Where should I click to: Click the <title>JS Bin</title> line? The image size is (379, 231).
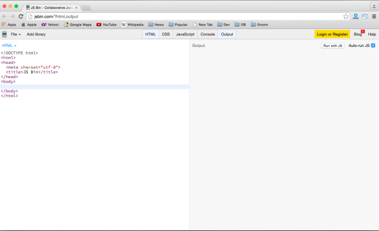32,72
